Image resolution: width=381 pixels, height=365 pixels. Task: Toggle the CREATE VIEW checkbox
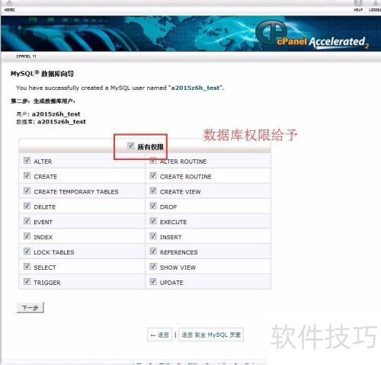(x=153, y=191)
